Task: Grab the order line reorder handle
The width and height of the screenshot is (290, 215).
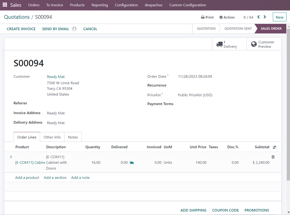Action: (11, 157)
